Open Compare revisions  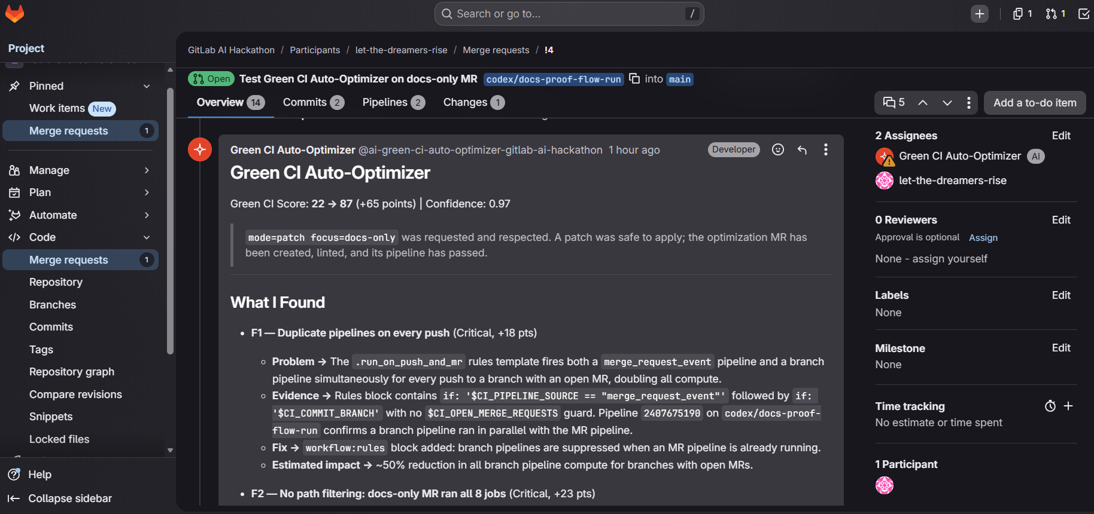[81, 394]
